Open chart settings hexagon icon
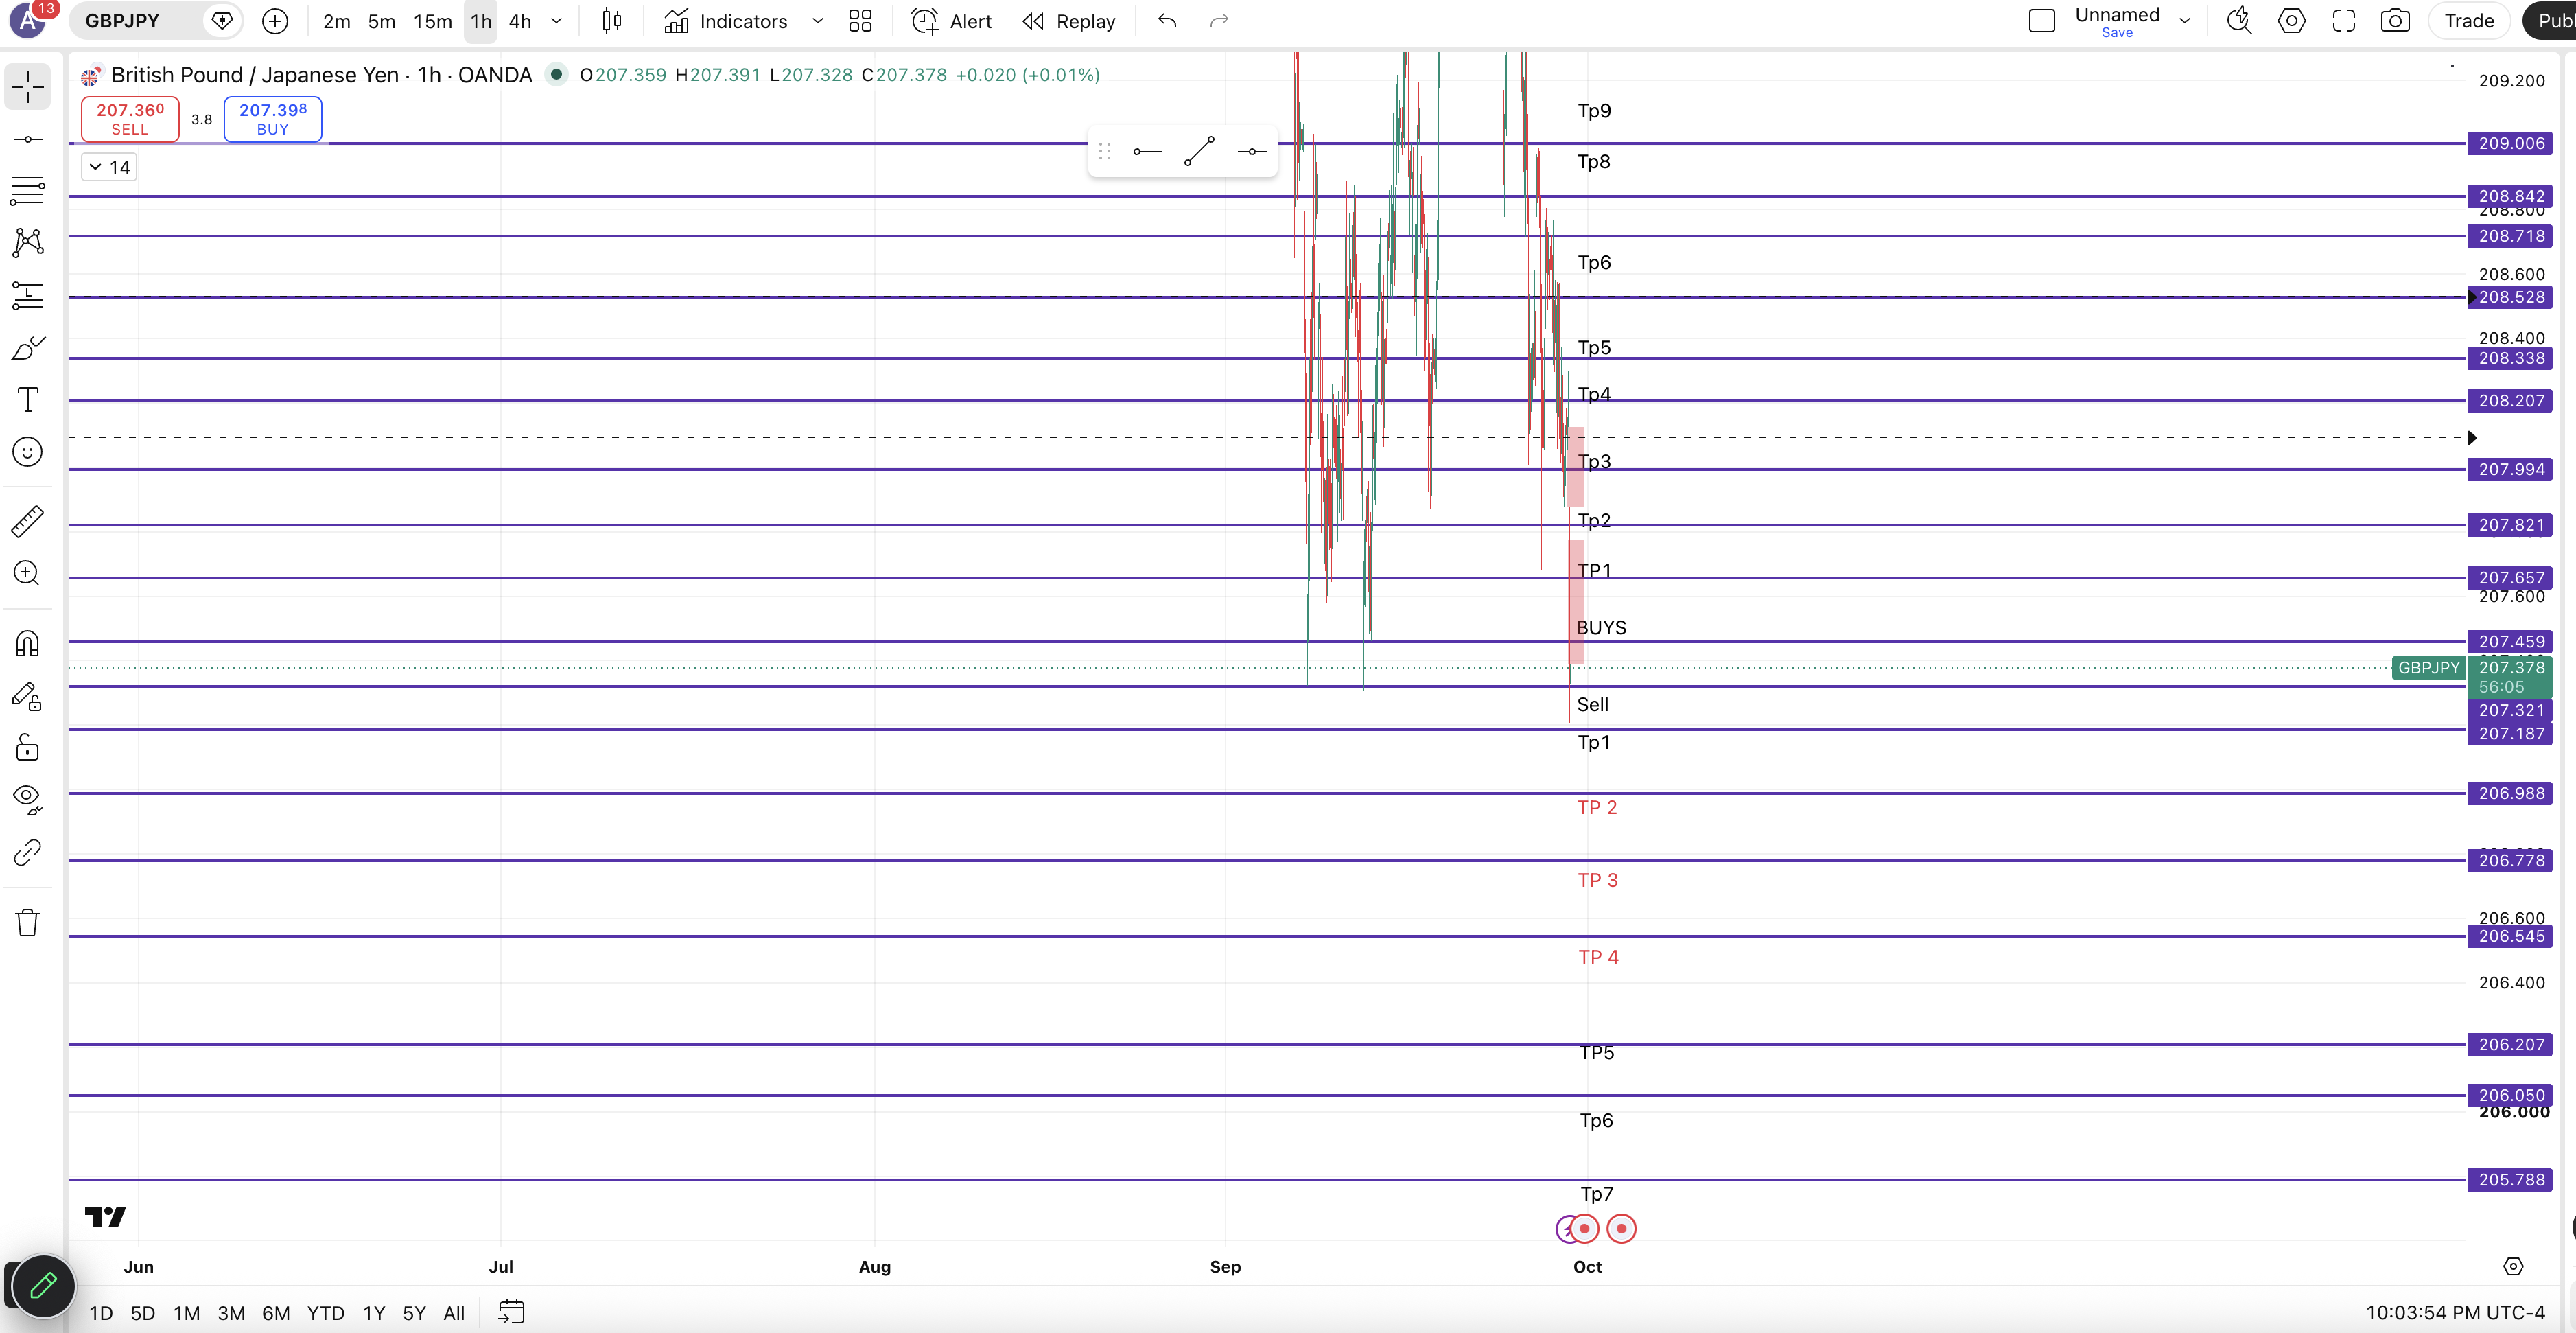The height and width of the screenshot is (1333, 2576). [x=2291, y=21]
